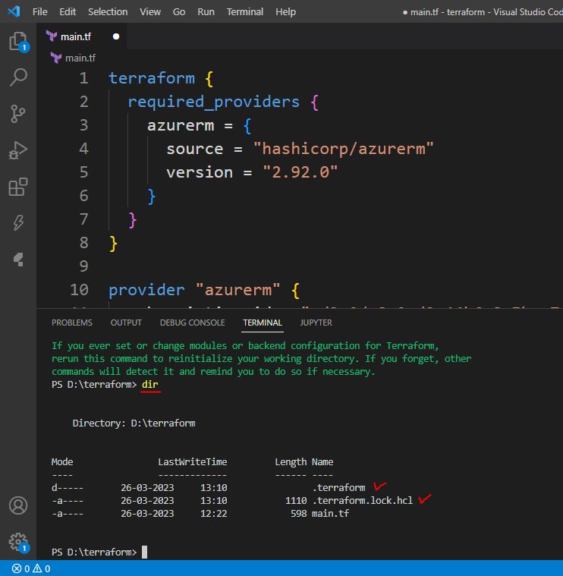Switch to the PROBLEMS panel tab

pos(72,323)
